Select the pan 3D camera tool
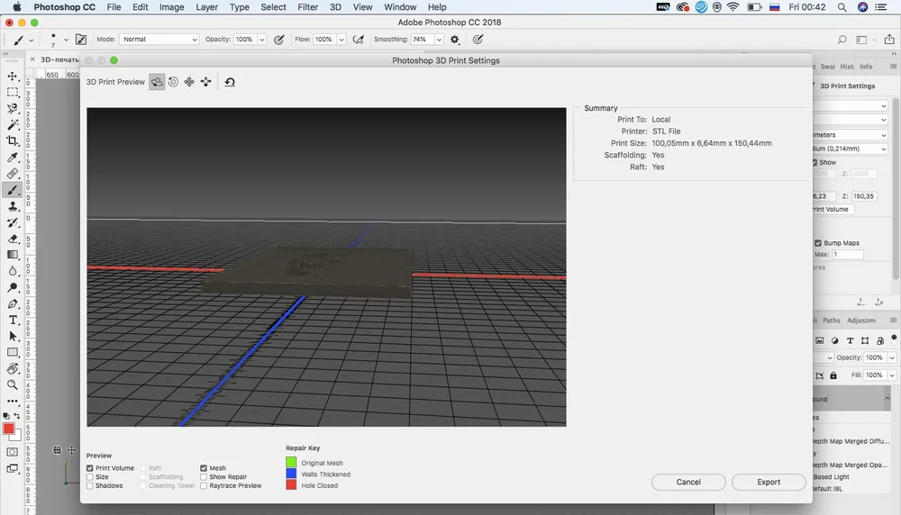Screen dimensions: 901x515 (189, 82)
